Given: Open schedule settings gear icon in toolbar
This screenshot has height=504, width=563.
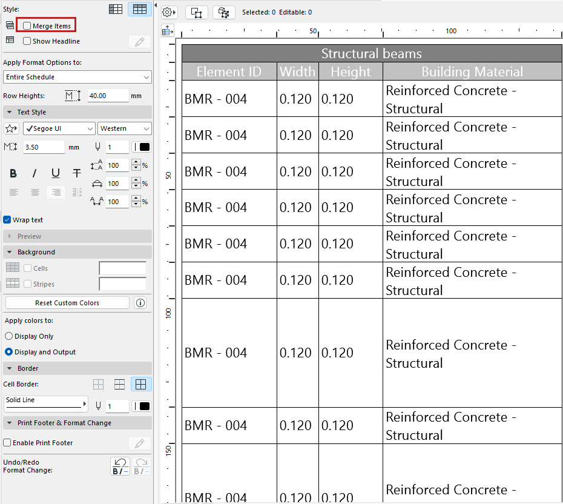Looking at the screenshot, I should [x=169, y=12].
